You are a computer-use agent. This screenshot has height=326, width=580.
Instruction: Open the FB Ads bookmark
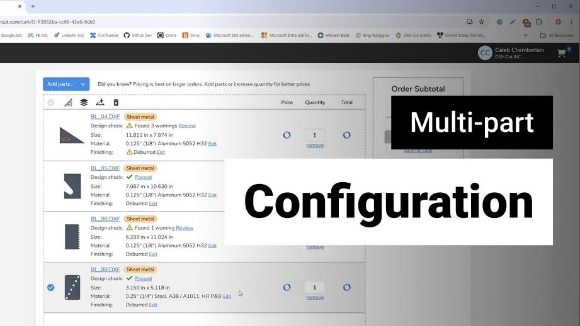(38, 35)
